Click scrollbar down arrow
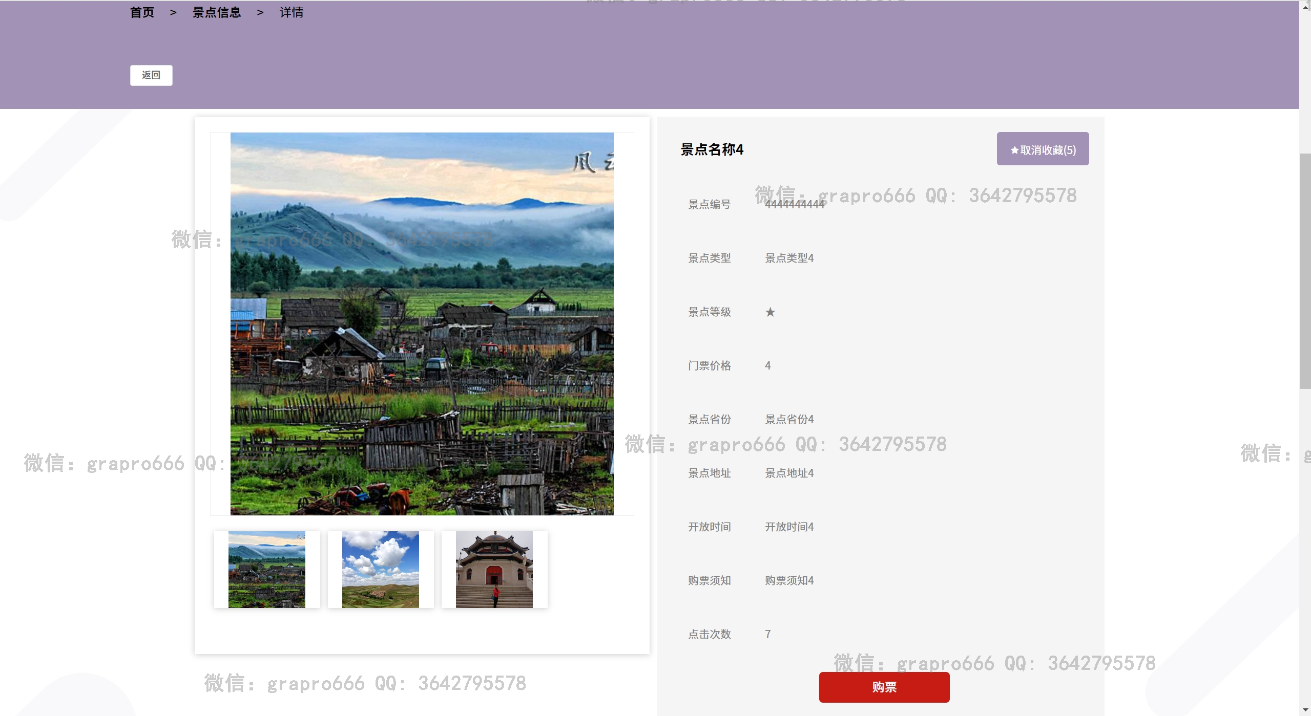 [x=1305, y=710]
